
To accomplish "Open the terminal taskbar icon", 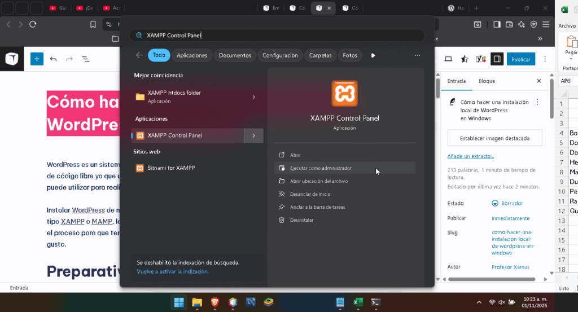I will tap(375, 302).
